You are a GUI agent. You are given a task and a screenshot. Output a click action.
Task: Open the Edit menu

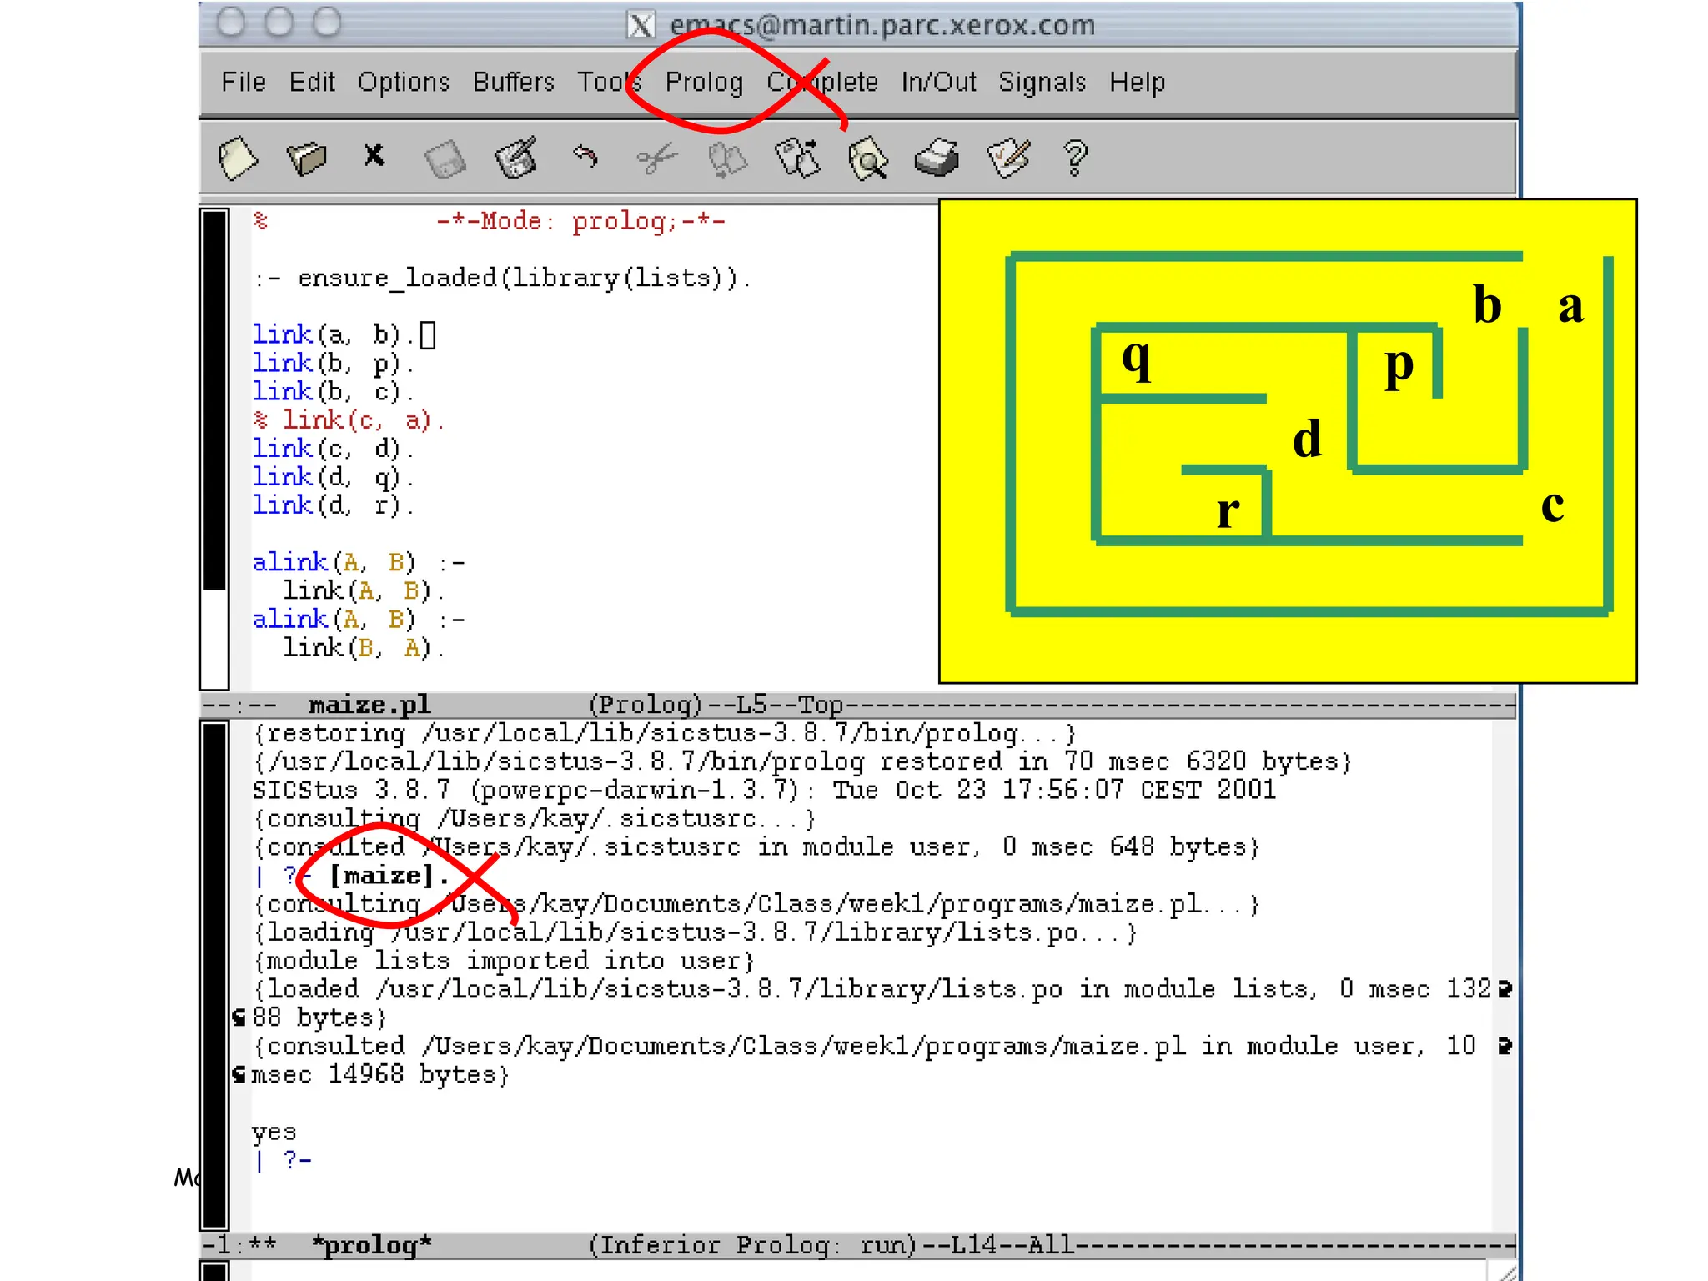coord(312,82)
